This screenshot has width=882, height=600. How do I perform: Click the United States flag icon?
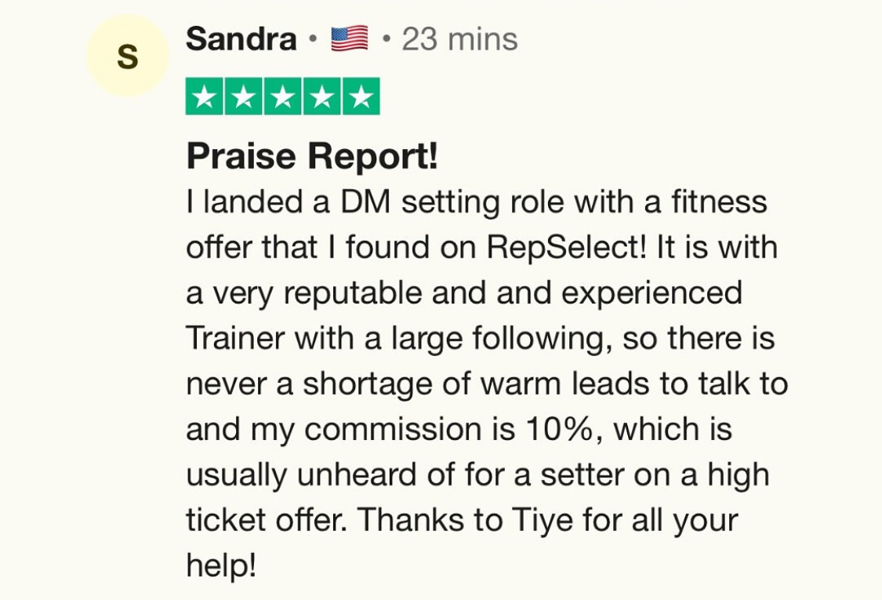[349, 39]
